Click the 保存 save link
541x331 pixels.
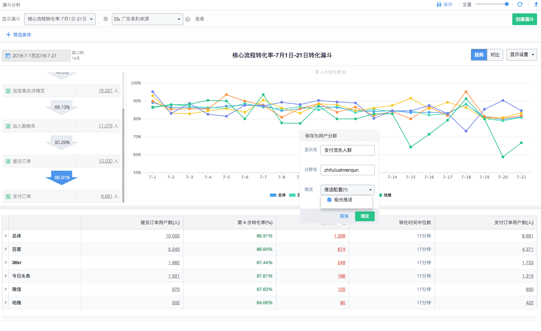[448, 5]
